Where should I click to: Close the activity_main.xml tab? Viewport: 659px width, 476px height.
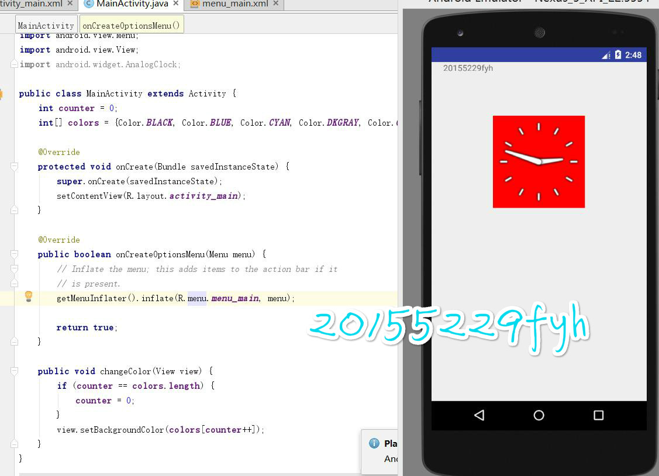(x=70, y=4)
